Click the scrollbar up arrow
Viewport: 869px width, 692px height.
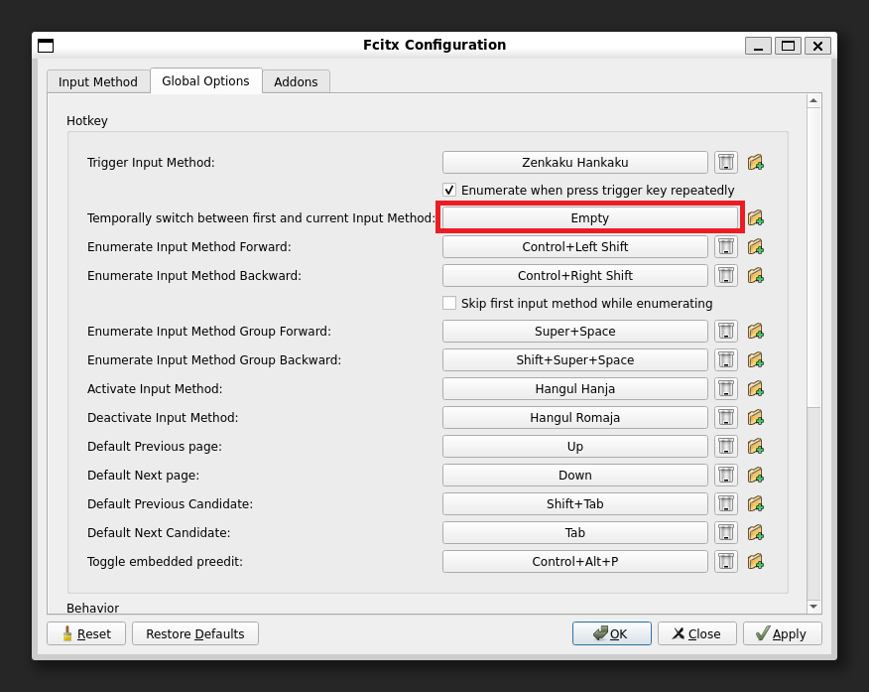(x=813, y=101)
